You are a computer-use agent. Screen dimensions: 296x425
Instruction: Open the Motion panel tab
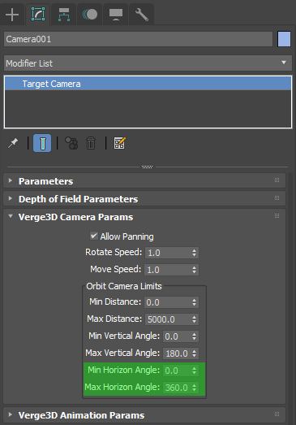89,15
